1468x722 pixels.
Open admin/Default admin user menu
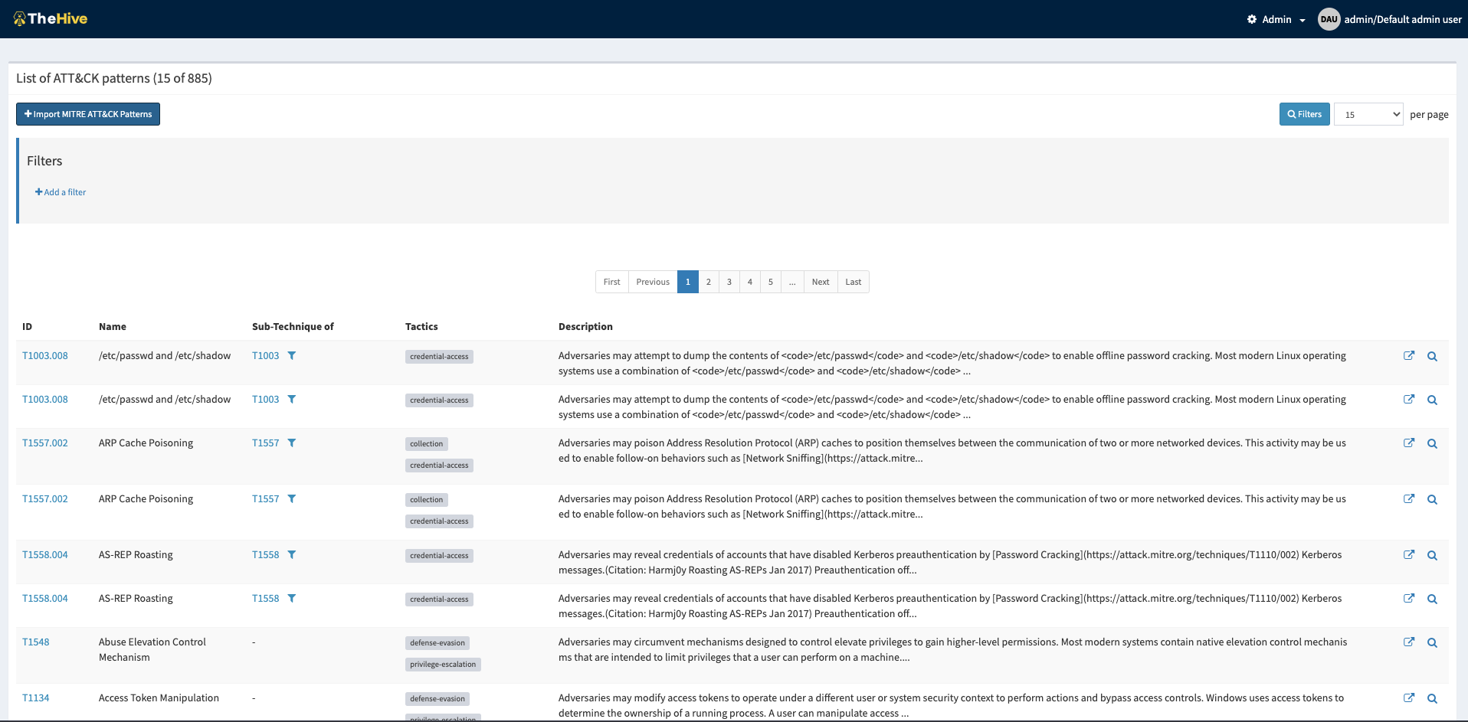[1402, 19]
